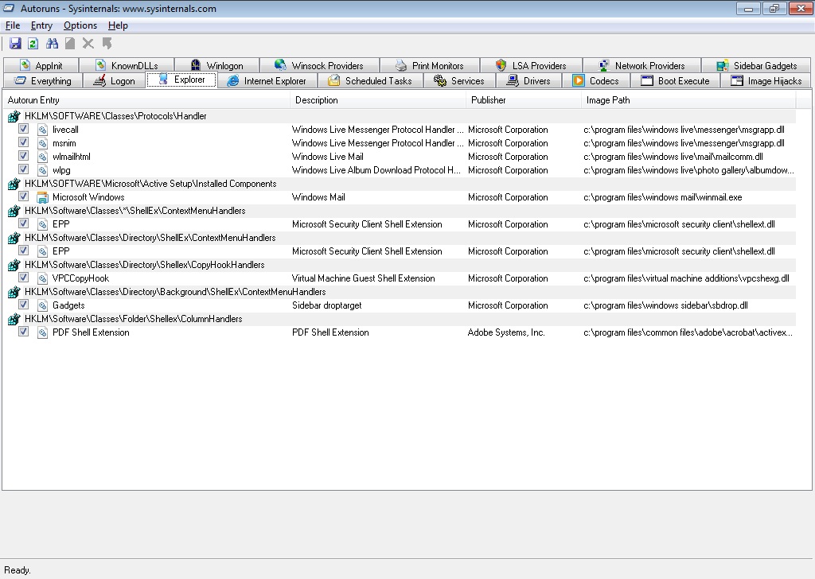This screenshot has width=815, height=579.
Task: Sort by the Publisher column header
Action: (524, 100)
